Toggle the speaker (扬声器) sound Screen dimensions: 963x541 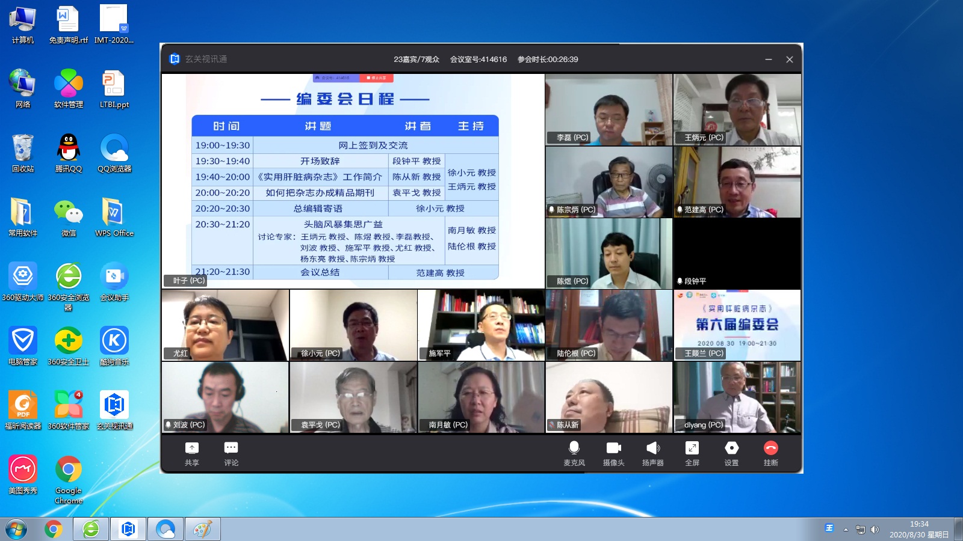click(652, 453)
